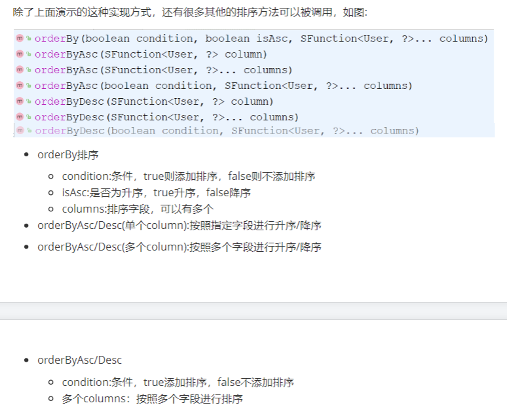The image size is (507, 418).
Task: Click the line condition:条件，true添加排序
Action: coord(178,382)
